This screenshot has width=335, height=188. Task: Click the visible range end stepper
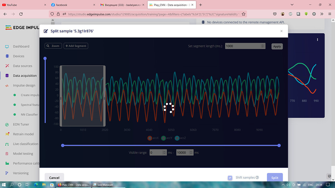click(191, 152)
